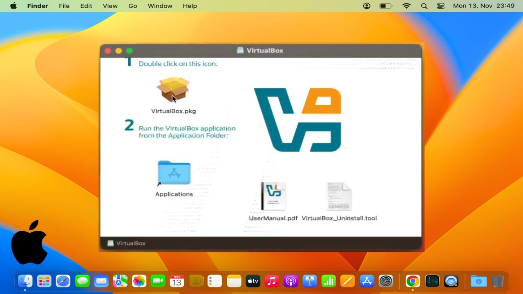523x294 pixels.
Task: Open the UserManual.pdf file icon
Action: 273,196
